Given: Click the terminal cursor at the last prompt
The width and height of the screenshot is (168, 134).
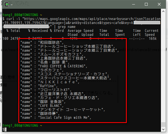Looking at the screenshot, I should tap(5, 129).
